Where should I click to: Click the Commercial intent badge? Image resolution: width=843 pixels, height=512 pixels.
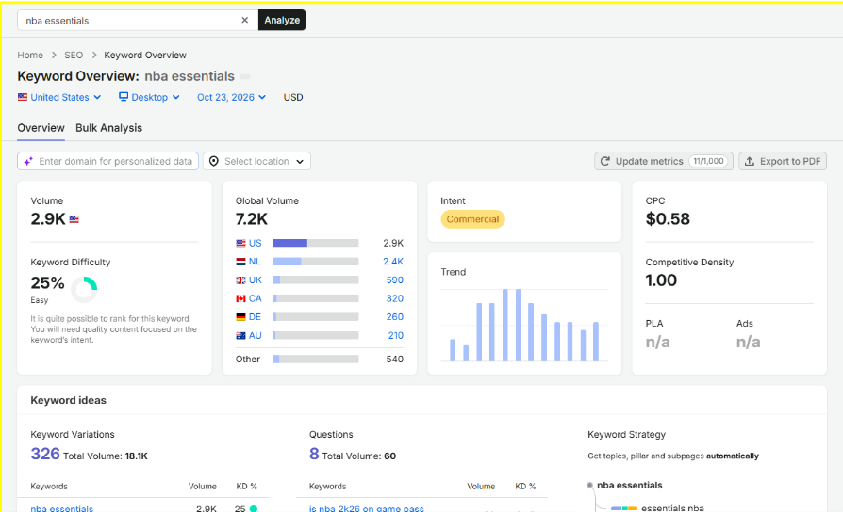click(x=472, y=219)
